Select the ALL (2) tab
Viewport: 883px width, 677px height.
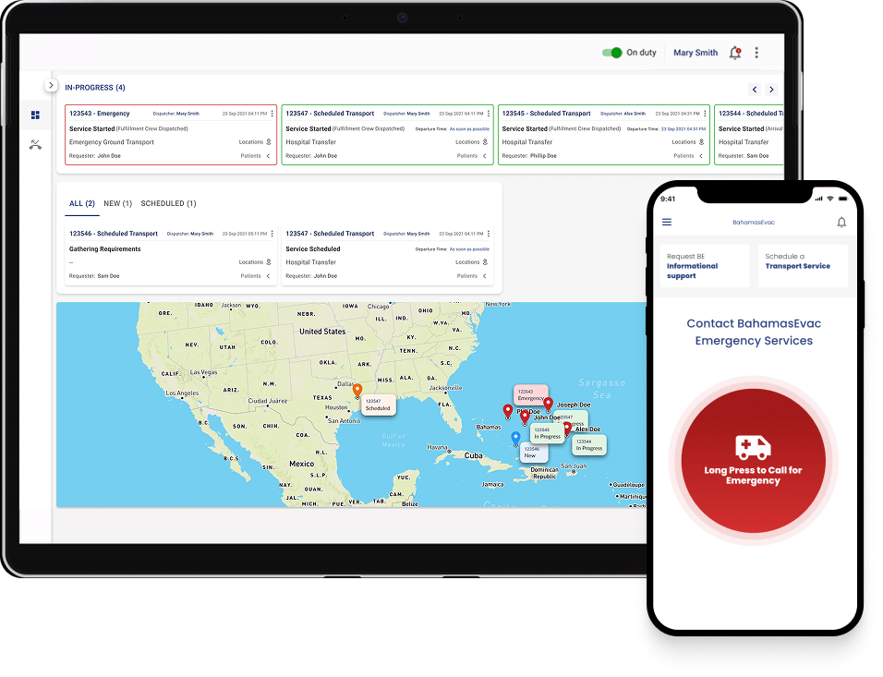pyautogui.click(x=81, y=203)
